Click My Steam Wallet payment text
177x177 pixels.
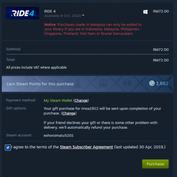point(58,100)
